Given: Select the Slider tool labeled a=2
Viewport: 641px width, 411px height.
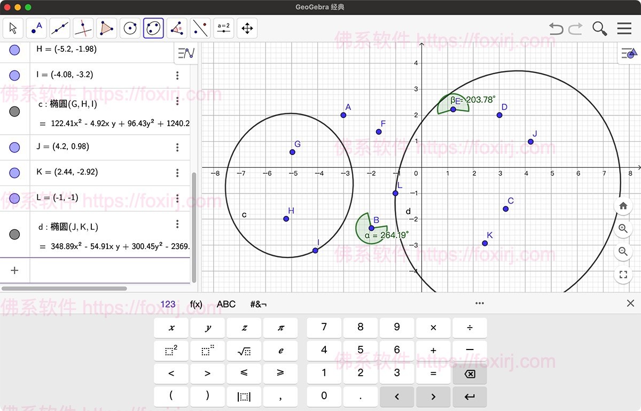Looking at the screenshot, I should (x=223, y=28).
